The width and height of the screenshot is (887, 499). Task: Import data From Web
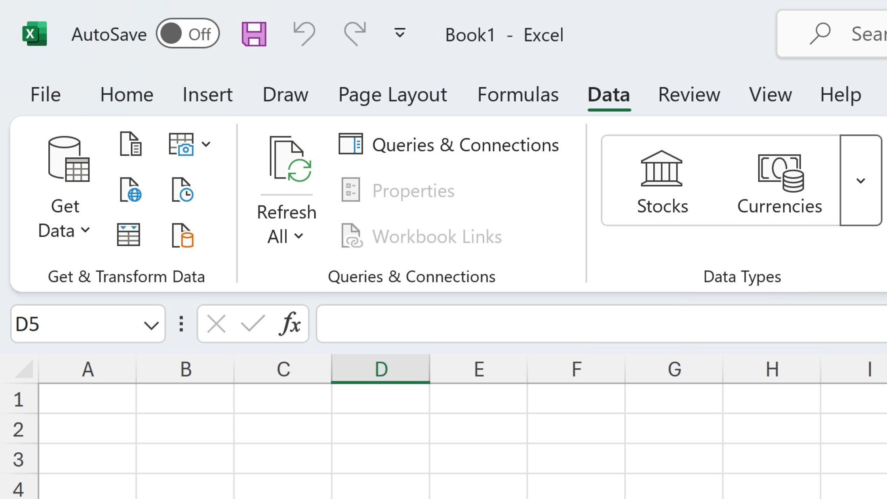131,190
